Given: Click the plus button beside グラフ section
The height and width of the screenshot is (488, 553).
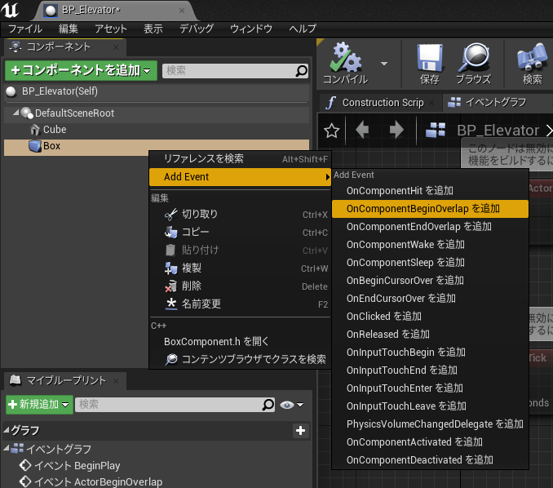Looking at the screenshot, I should click(300, 431).
